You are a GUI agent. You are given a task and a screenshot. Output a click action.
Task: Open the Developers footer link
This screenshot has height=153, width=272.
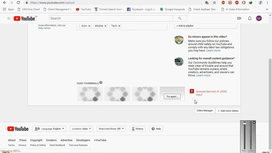(x=83, y=140)
